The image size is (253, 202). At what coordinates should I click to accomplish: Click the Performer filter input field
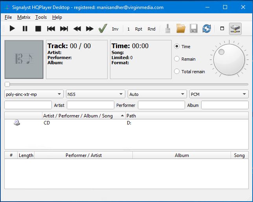161,105
